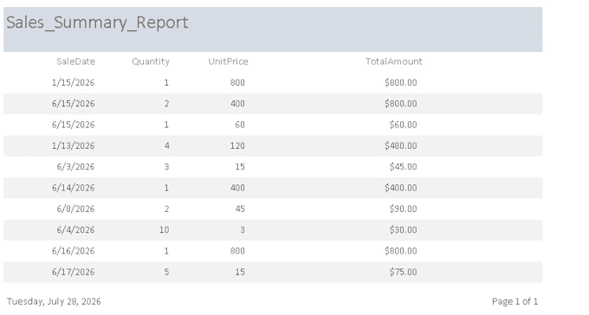Click the $480.00 total amount
Viewport: 589px width, 315px height.
tap(401, 145)
